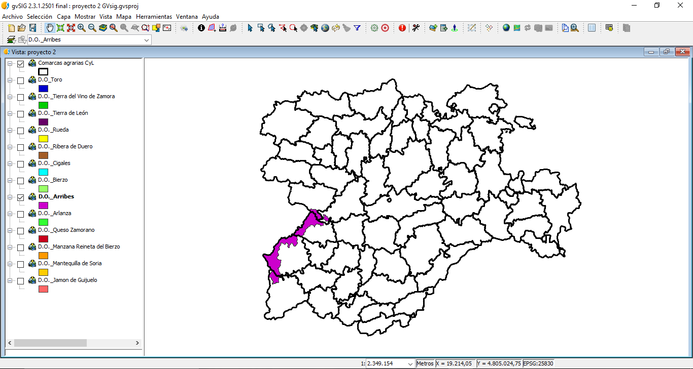This screenshot has height=369, width=693.
Task: Select the Zoom out magnifier tool
Action: [x=92, y=28]
